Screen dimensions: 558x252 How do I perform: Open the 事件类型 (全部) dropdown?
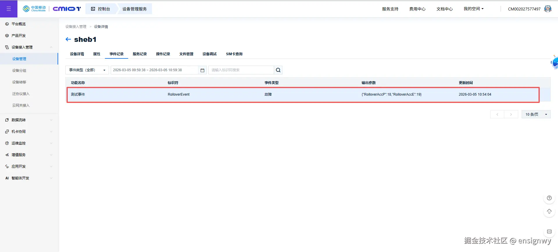point(87,70)
